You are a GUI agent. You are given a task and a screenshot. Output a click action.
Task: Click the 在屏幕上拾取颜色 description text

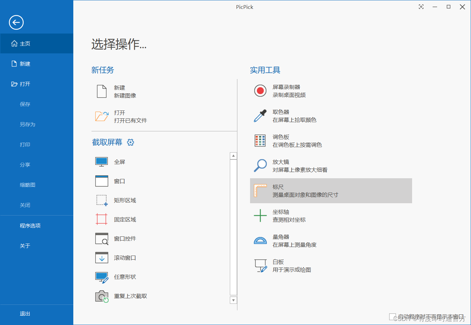point(295,120)
